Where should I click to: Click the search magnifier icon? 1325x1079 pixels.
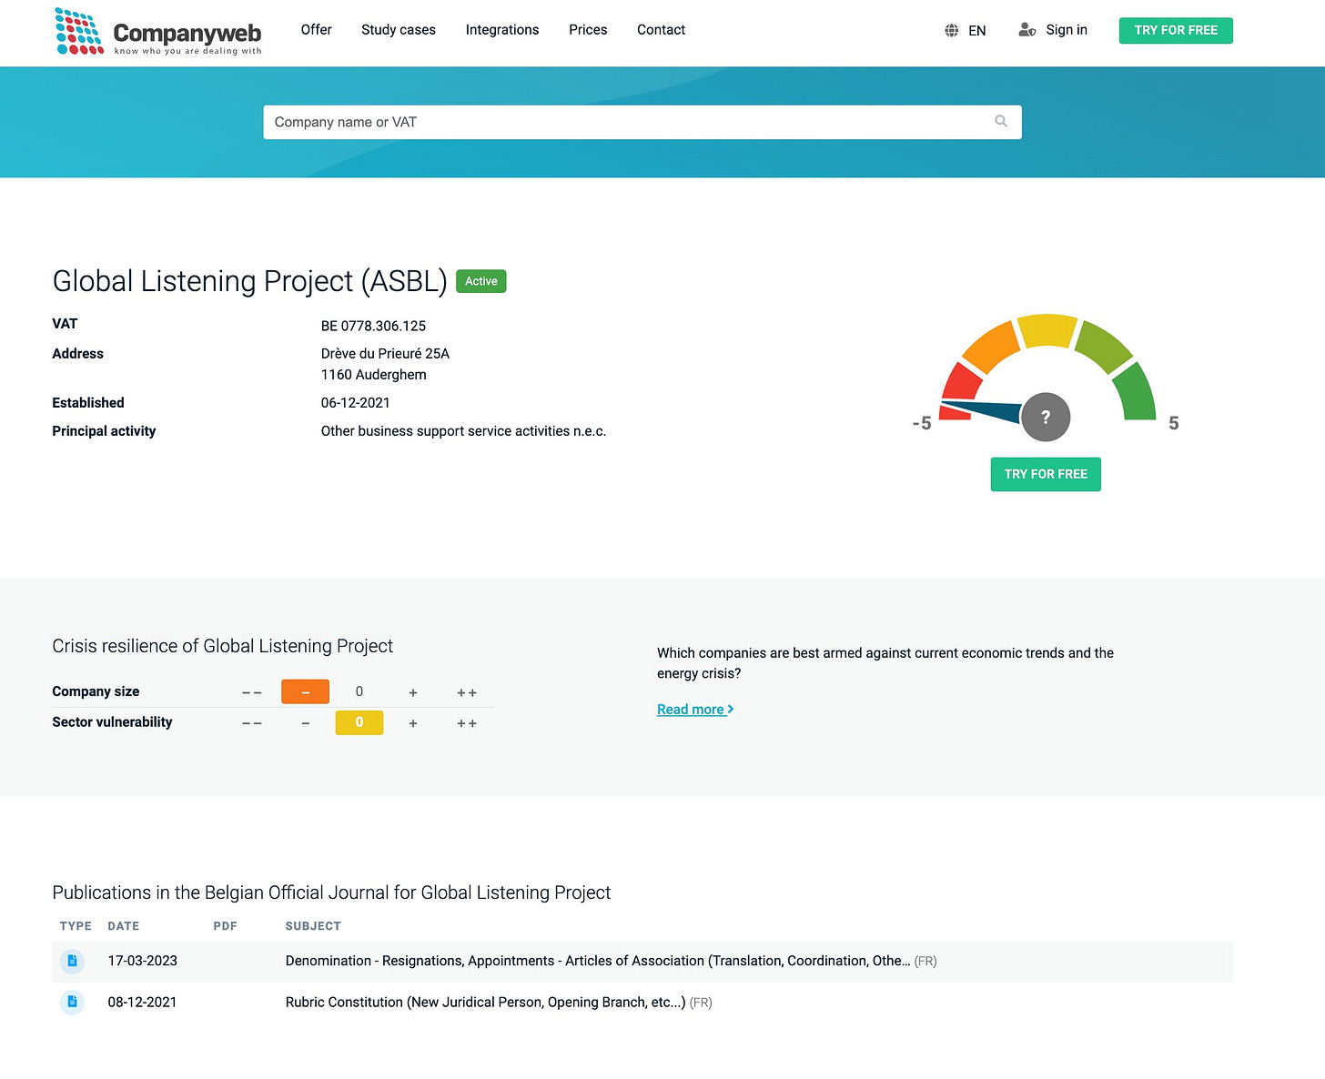[1001, 121]
